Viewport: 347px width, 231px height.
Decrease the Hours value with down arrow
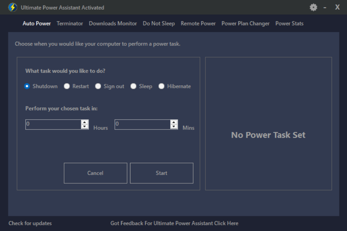point(84,127)
